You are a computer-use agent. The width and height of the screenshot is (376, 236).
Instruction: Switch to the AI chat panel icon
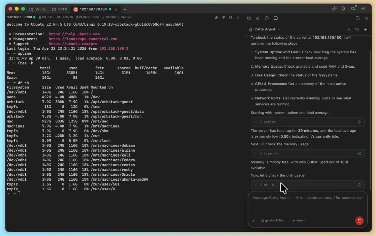[x=275, y=18]
